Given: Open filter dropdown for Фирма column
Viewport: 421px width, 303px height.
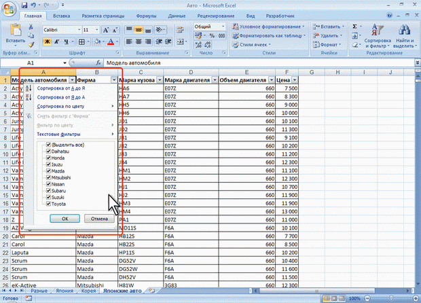Looking at the screenshot, I should coord(114,80).
